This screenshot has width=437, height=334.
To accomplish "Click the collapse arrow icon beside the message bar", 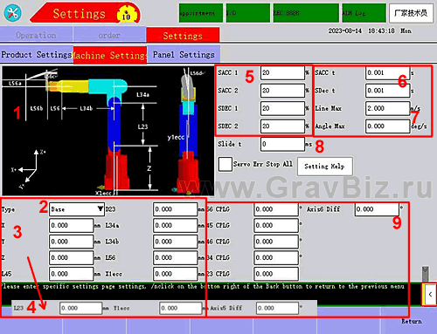I will tap(429, 294).
